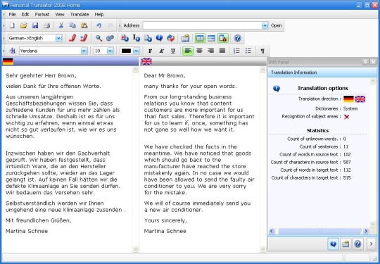The image size is (380, 264).
Task: Show paragraph marks with the pilcrow icon
Action: pos(262,51)
